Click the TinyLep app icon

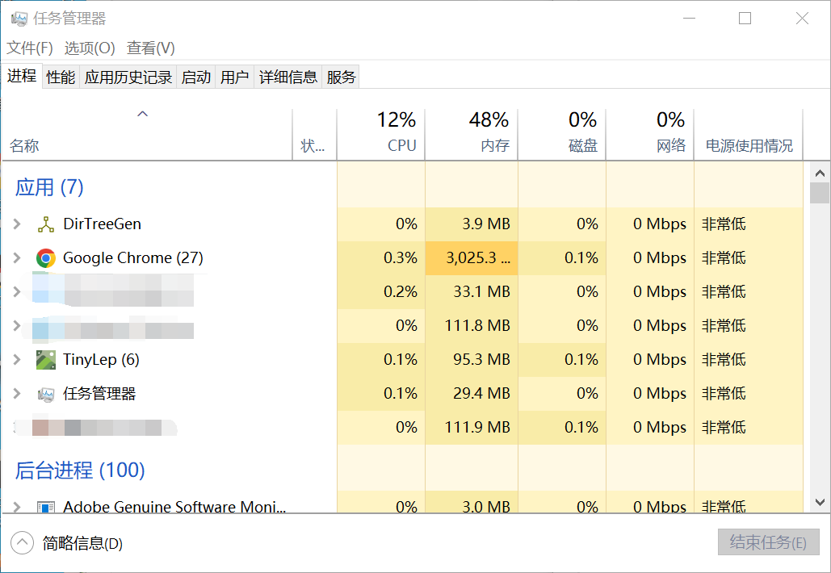point(46,360)
